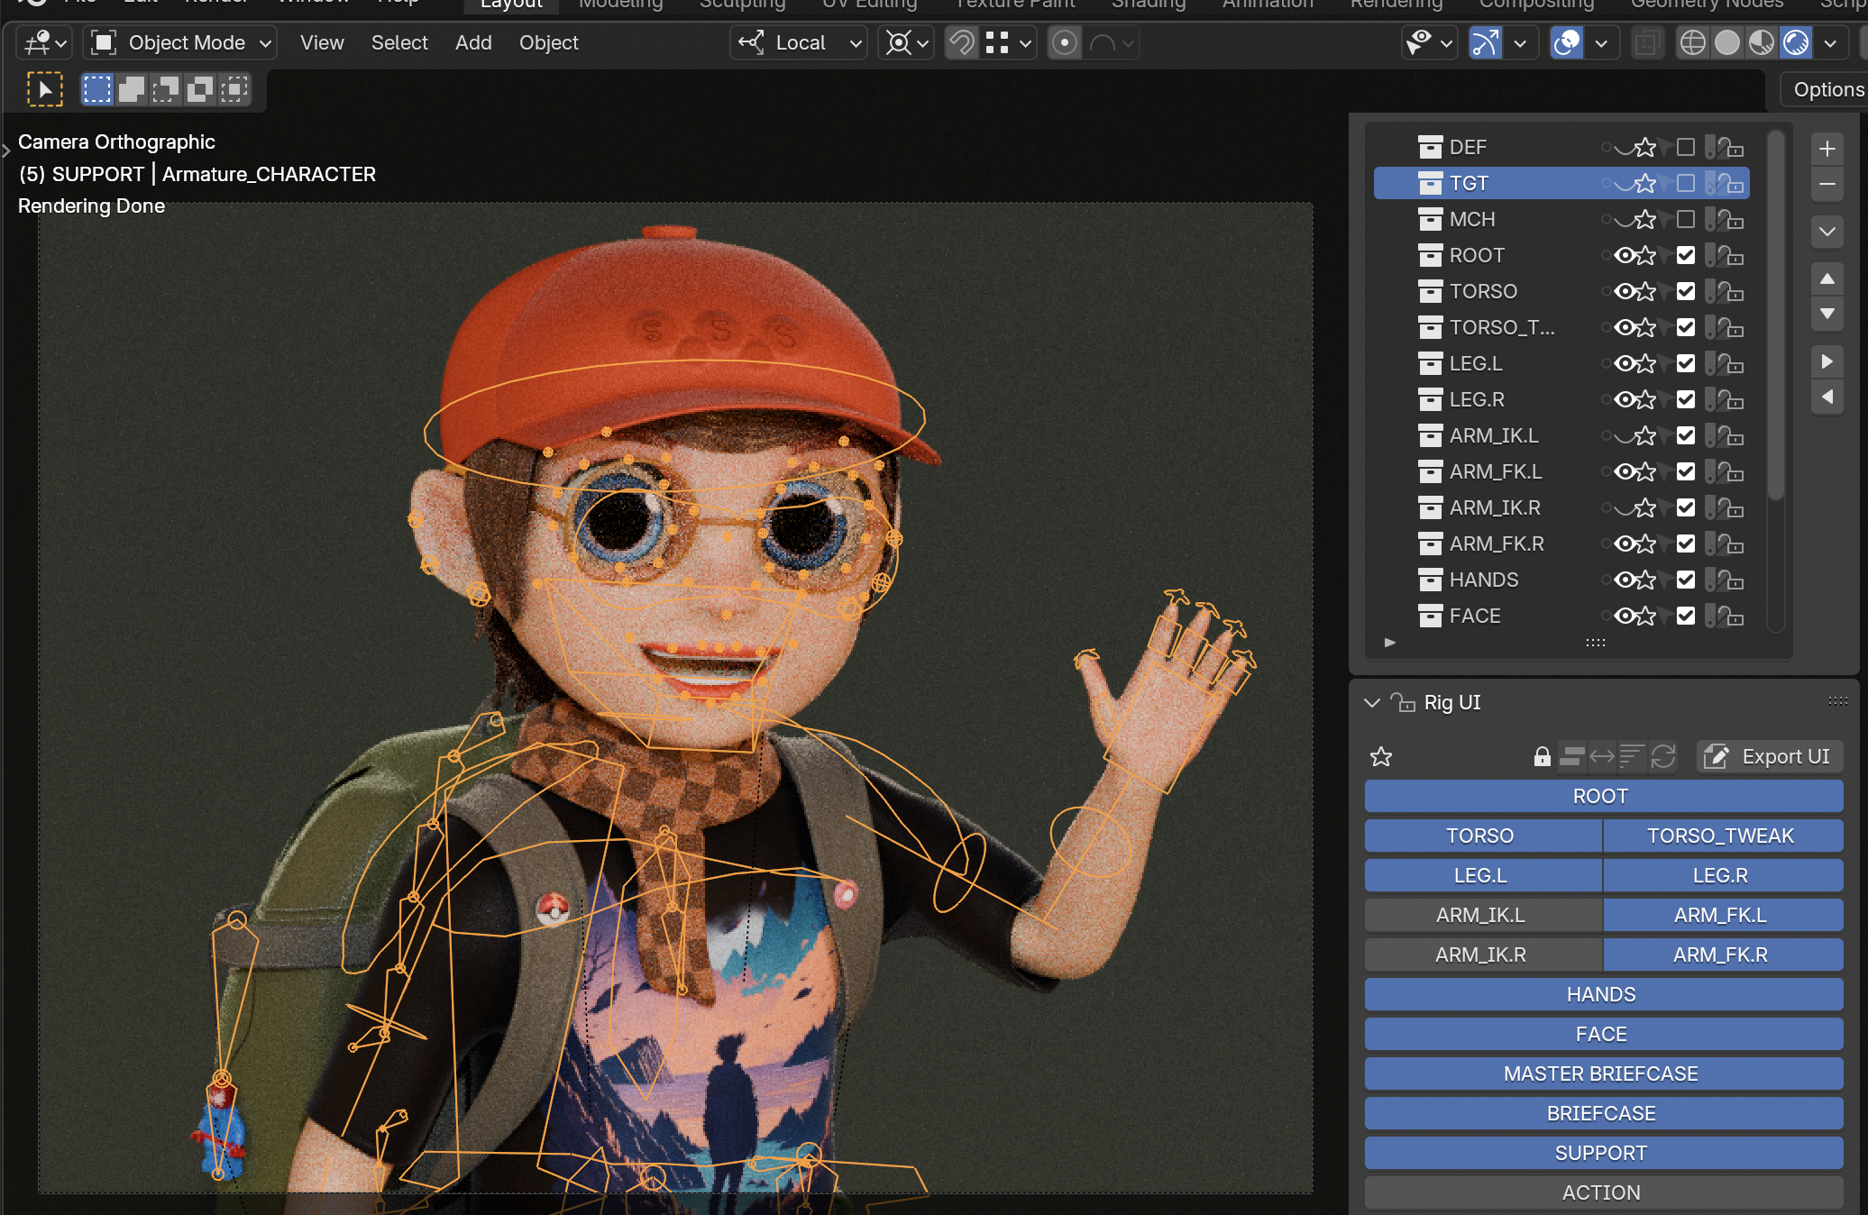Switch to Material Preview viewport shading

click(1761, 42)
